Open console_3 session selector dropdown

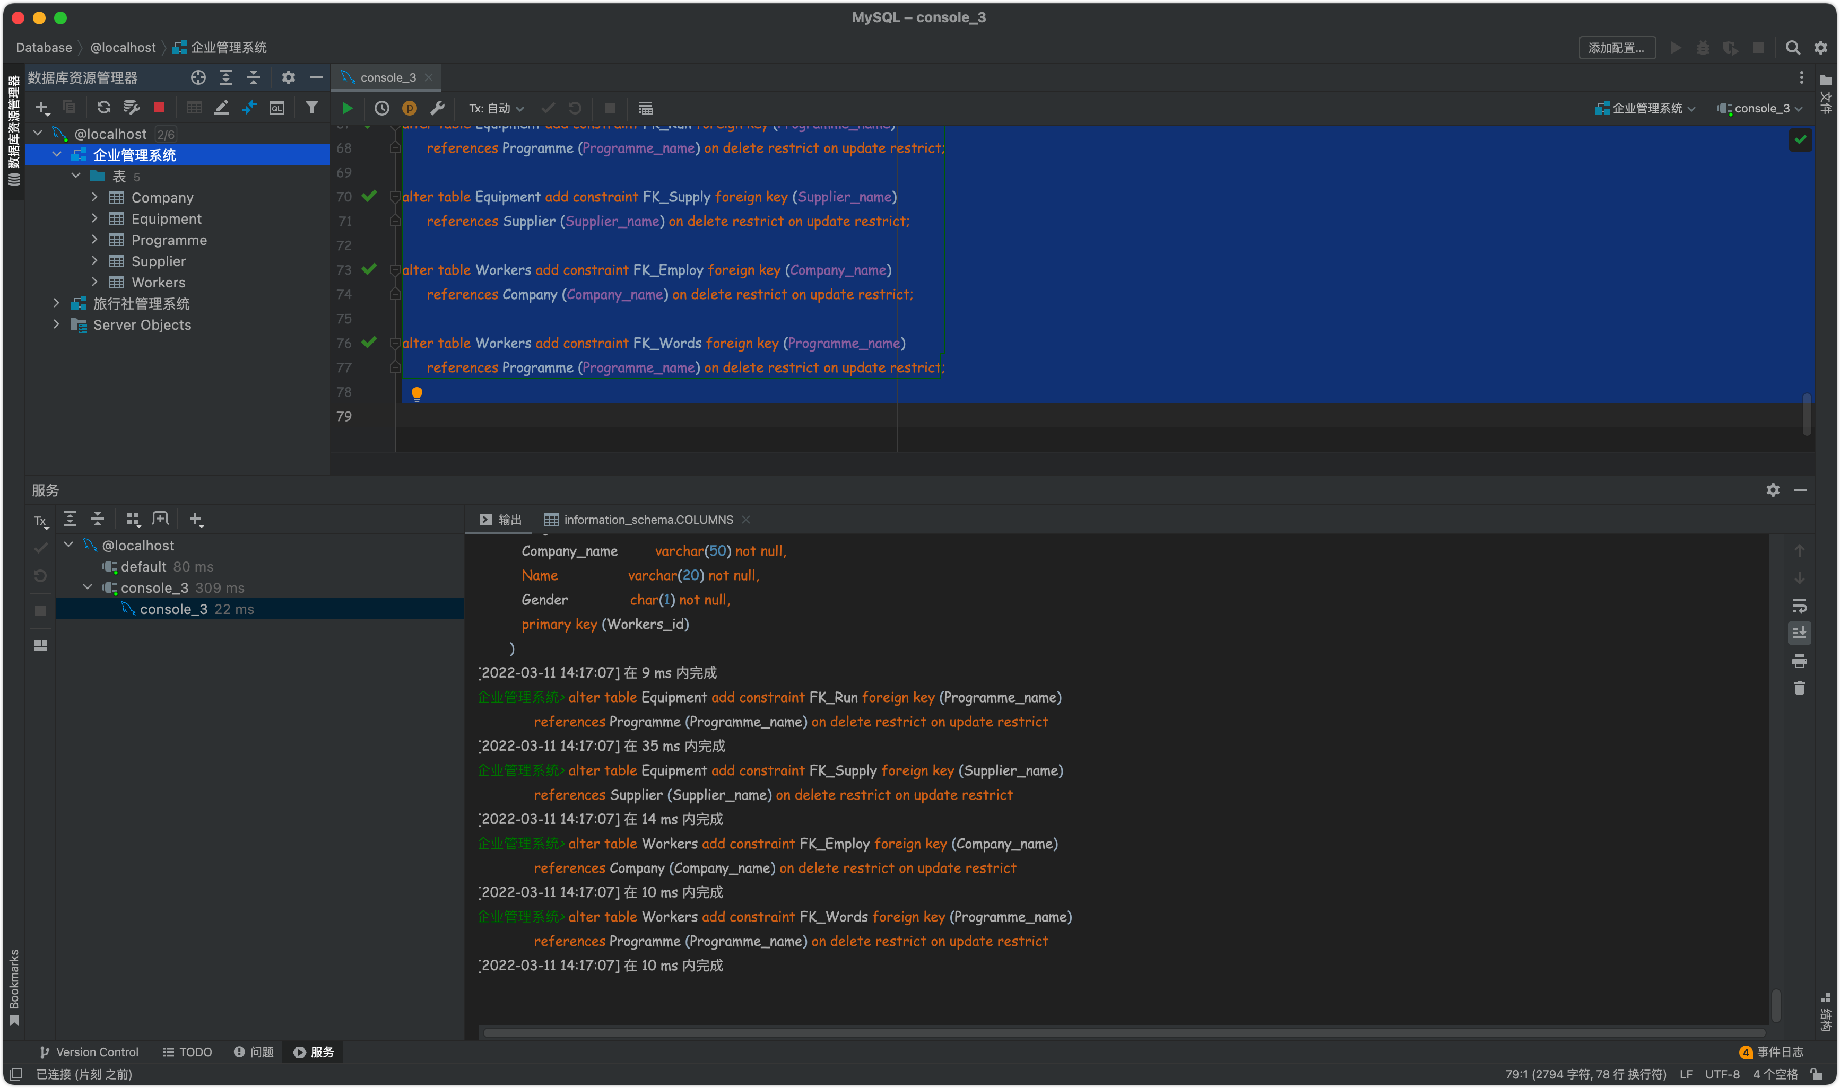[1759, 109]
